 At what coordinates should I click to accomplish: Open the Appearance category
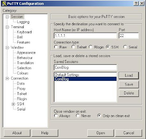(26, 53)
